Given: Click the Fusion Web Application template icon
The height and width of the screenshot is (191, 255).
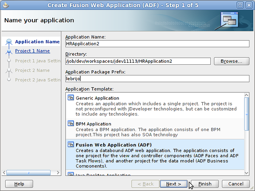Looking at the screenshot, I should coord(71,145).
